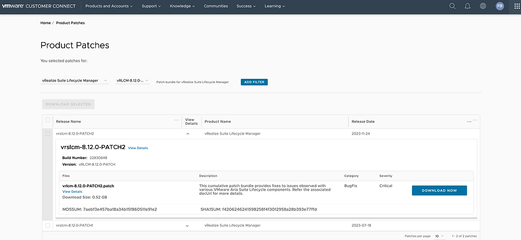Image resolution: width=521 pixels, height=240 pixels.
Task: Click the BugFix category value
Action: [x=351, y=186]
